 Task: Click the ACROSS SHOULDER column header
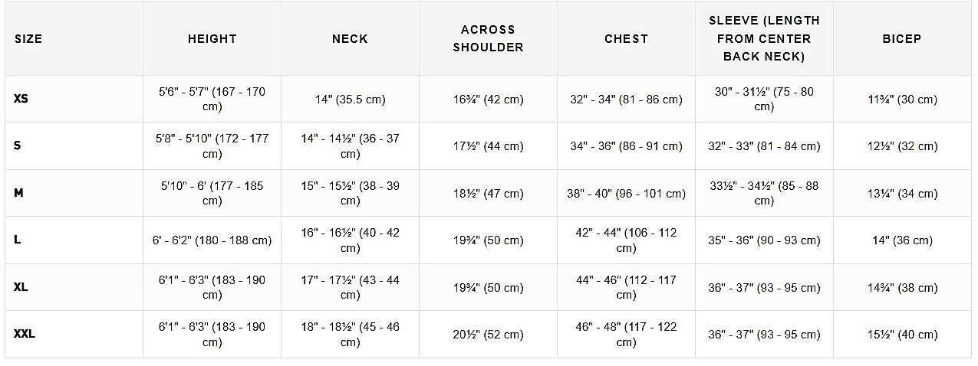[x=488, y=38]
